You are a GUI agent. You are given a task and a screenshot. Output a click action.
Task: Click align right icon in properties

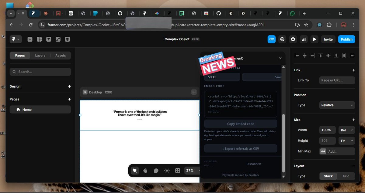[x=313, y=56]
